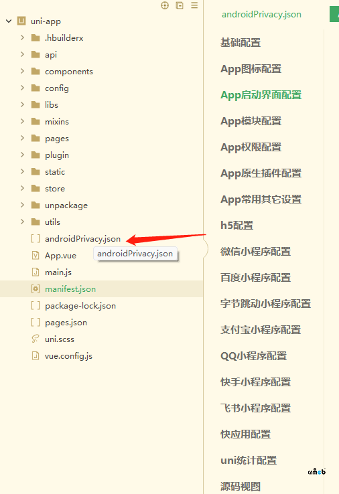
Task: Select the main.js file
Action: click(x=58, y=272)
